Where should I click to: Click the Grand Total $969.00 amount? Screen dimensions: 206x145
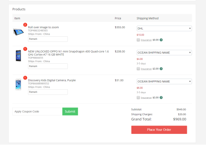click(x=180, y=119)
